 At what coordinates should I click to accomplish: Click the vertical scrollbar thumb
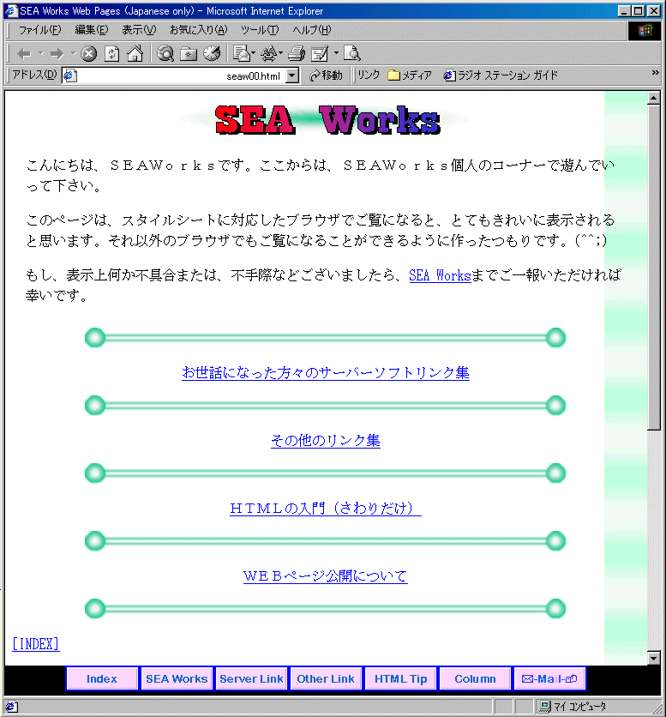(x=654, y=268)
